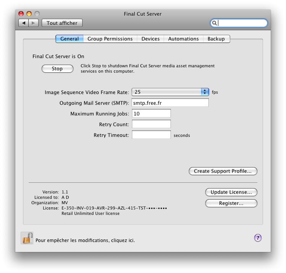Open the frame rate dropdown arrows
The height and width of the screenshot is (273, 286).
click(205, 92)
